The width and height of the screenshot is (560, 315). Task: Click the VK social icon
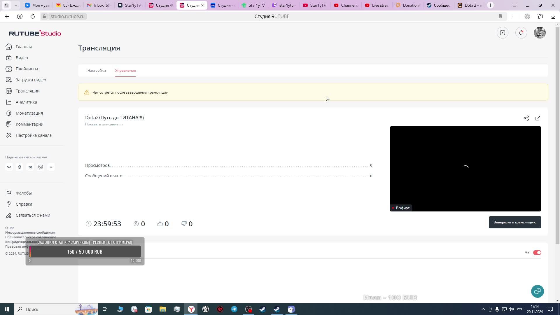[x=9, y=167]
